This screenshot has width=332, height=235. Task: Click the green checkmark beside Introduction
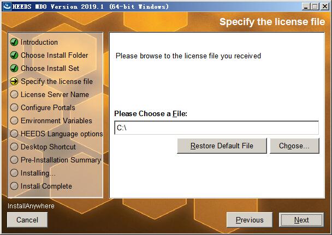coord(14,42)
